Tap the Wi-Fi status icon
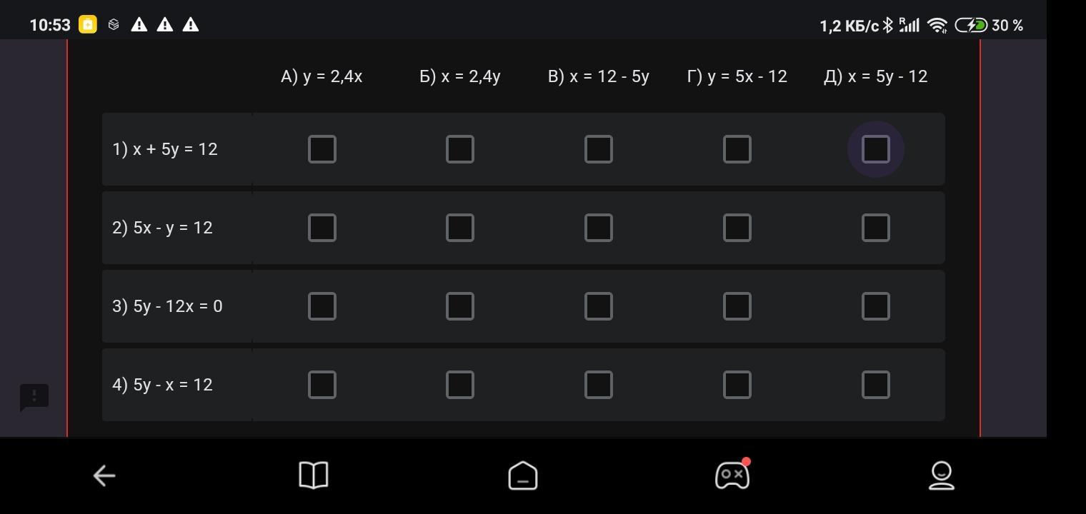1086x514 pixels. (937, 26)
